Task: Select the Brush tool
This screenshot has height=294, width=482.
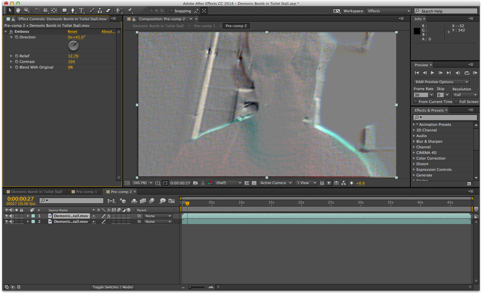Action: [92, 11]
